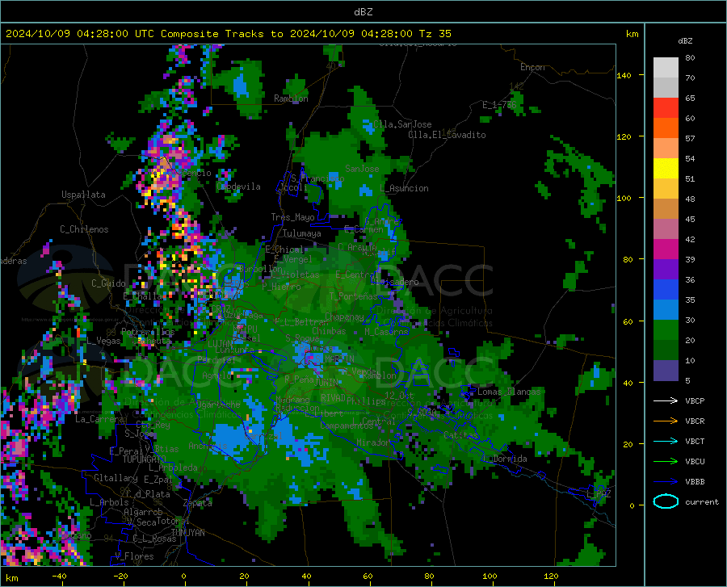This screenshot has height=587, width=727.
Task: Click the 'L_Arbols' map label
Action: coord(109,502)
